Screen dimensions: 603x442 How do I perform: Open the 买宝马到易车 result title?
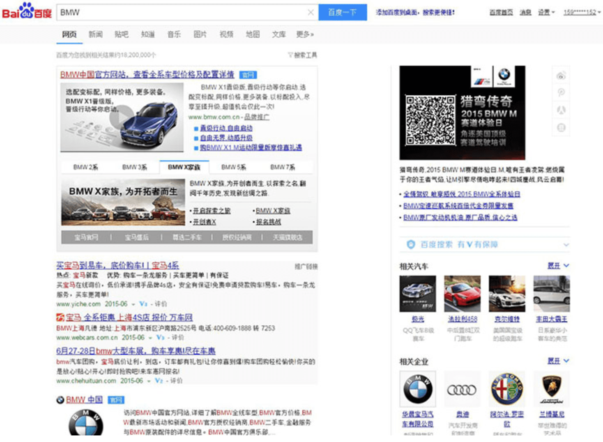pos(117,266)
